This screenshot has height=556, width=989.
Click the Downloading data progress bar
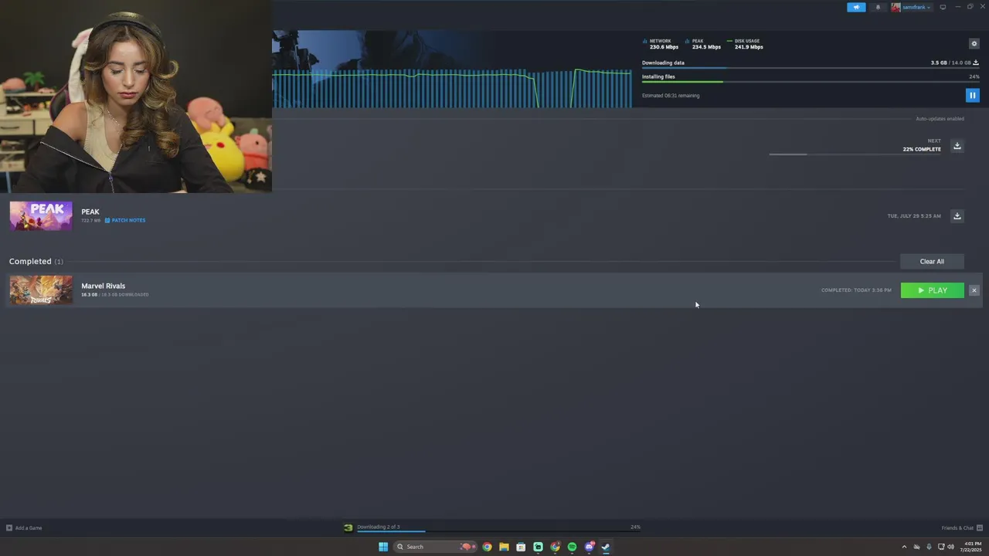click(x=811, y=69)
